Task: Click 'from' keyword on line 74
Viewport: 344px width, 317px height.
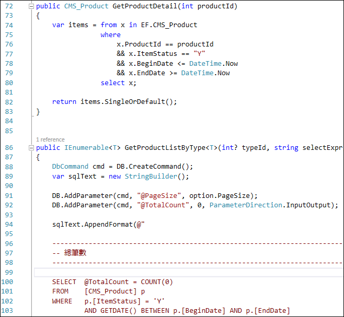Action: click(109, 25)
